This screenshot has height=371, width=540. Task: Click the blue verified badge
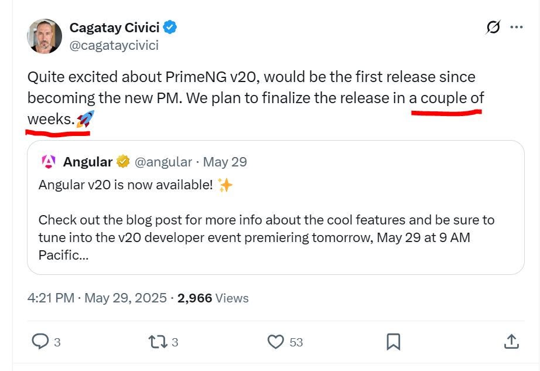click(x=170, y=27)
